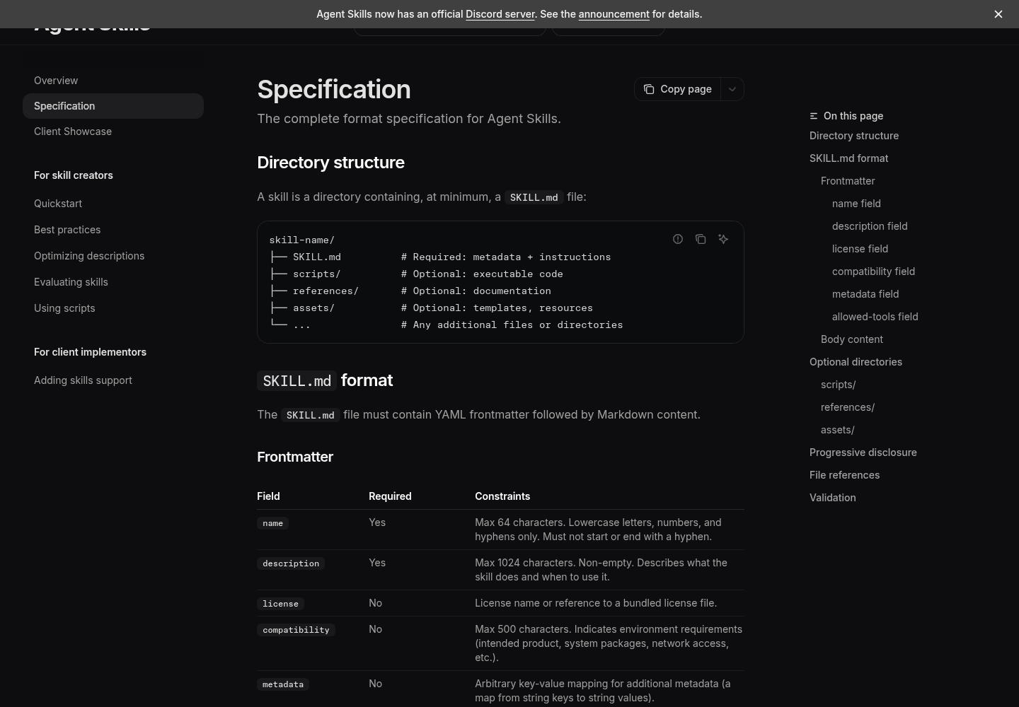Navigate to Quickstart
This screenshot has width=1019, height=707.
(113, 204)
